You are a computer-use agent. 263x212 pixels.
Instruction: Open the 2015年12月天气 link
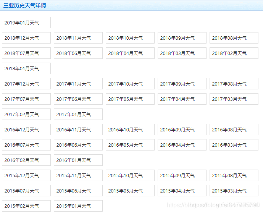point(26,175)
